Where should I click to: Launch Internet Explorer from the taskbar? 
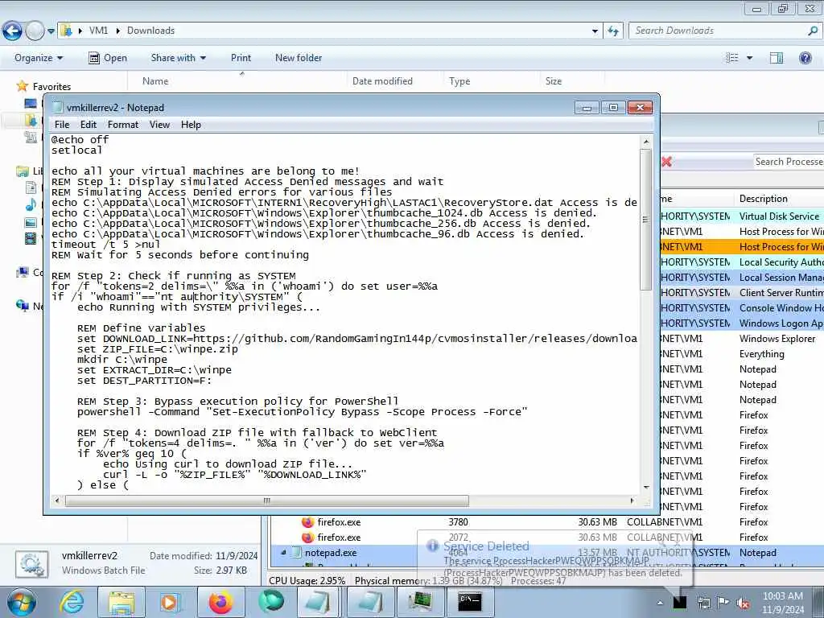[x=72, y=602]
